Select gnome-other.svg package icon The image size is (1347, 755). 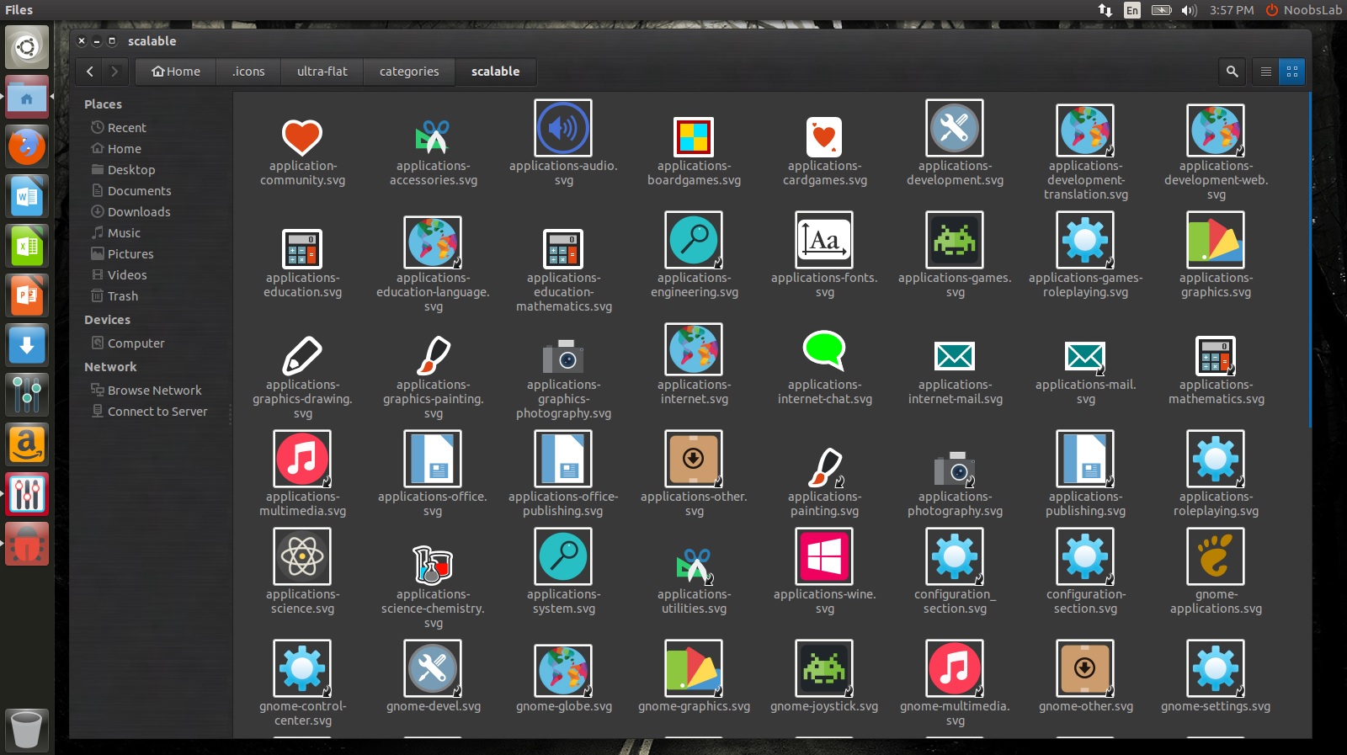pyautogui.click(x=1085, y=668)
